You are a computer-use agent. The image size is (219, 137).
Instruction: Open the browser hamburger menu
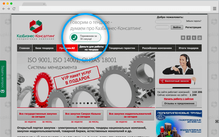click(215, 9)
